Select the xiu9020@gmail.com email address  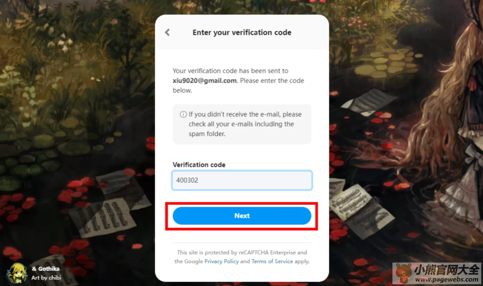pos(205,81)
